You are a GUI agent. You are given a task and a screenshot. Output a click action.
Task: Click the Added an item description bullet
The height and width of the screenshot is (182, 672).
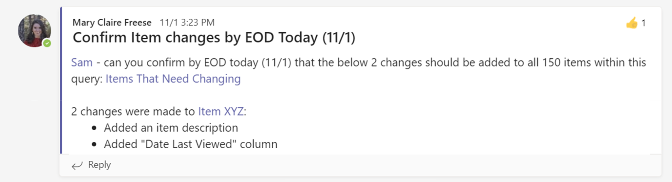(x=171, y=128)
